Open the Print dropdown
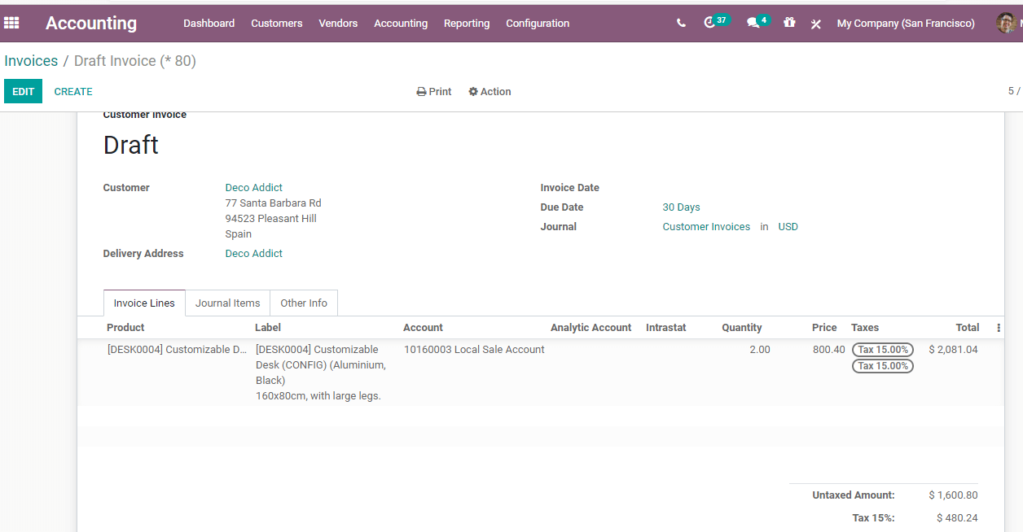1023x532 pixels. [434, 92]
